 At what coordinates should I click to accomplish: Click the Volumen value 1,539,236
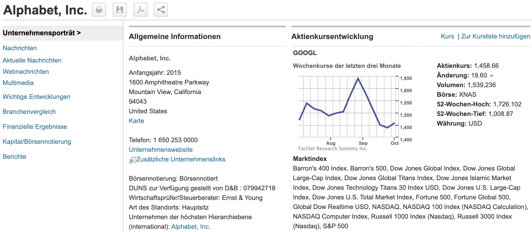[481, 85]
